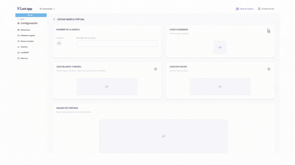Expand the Formación location dropdown
This screenshot has width=295, height=165.
[47, 9]
